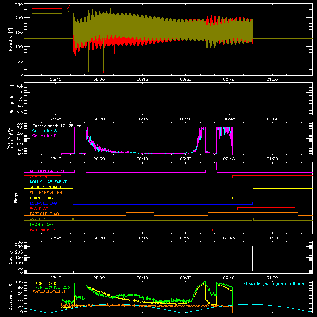The image size is (317, 317).
Task: Click the SAA_FLAG label
Action: 39,208
